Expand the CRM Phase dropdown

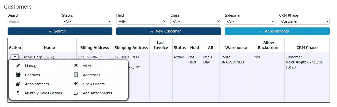(x=304, y=21)
